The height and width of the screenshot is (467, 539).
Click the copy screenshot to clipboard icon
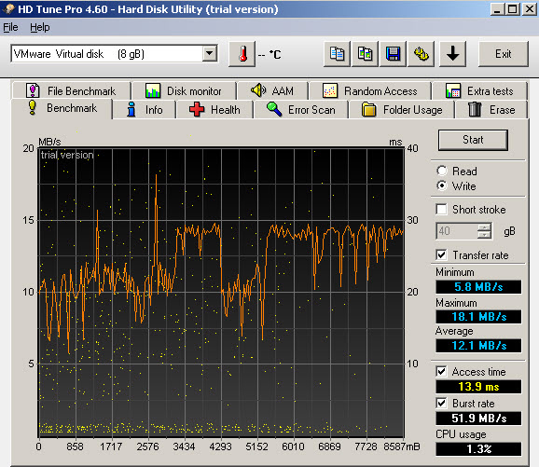[x=365, y=54]
